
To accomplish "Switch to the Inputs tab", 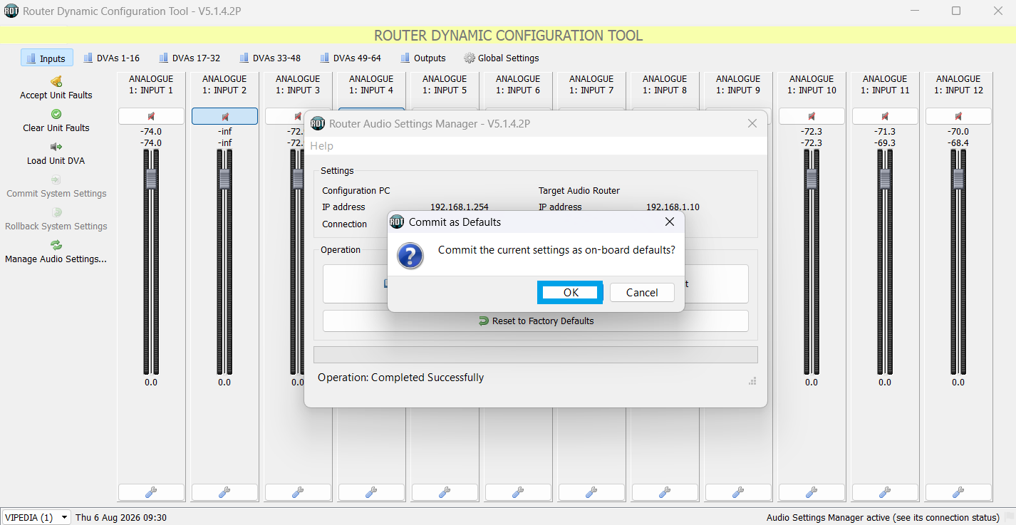I will click(47, 58).
